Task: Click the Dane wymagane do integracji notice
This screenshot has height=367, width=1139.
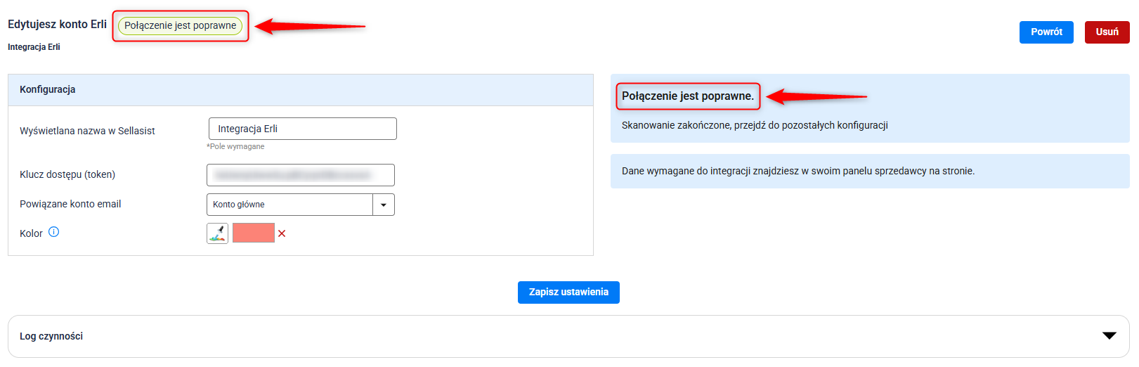Action: (x=798, y=171)
